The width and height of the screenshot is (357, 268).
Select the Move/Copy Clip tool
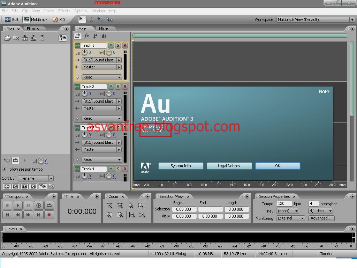click(x=100, y=19)
